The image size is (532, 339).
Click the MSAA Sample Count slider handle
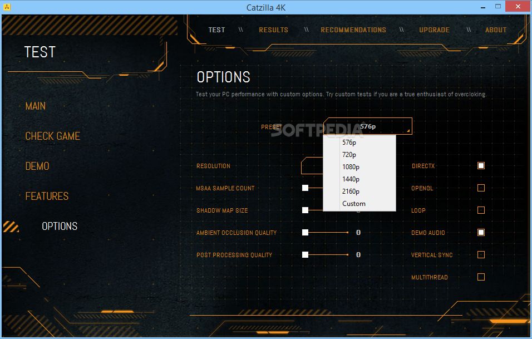tap(306, 188)
